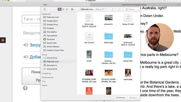Image resolution: width=181 pixels, height=102 pixels.
Task: Switch to list view
Action: pyautogui.click(x=63, y=9)
